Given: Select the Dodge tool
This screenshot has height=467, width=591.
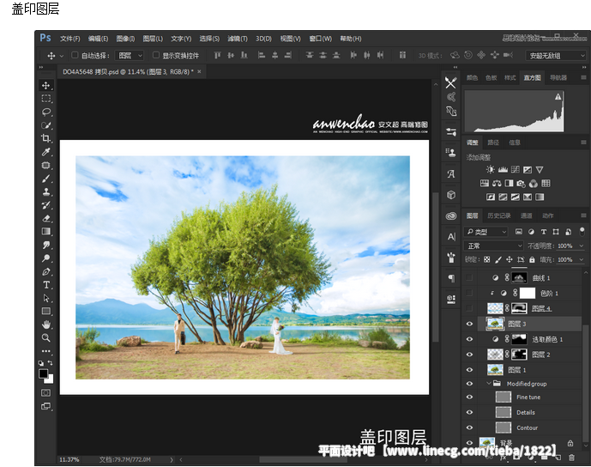Looking at the screenshot, I should (x=46, y=258).
